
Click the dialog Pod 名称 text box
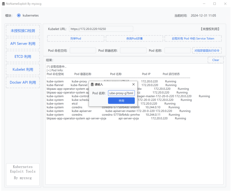click(121, 93)
